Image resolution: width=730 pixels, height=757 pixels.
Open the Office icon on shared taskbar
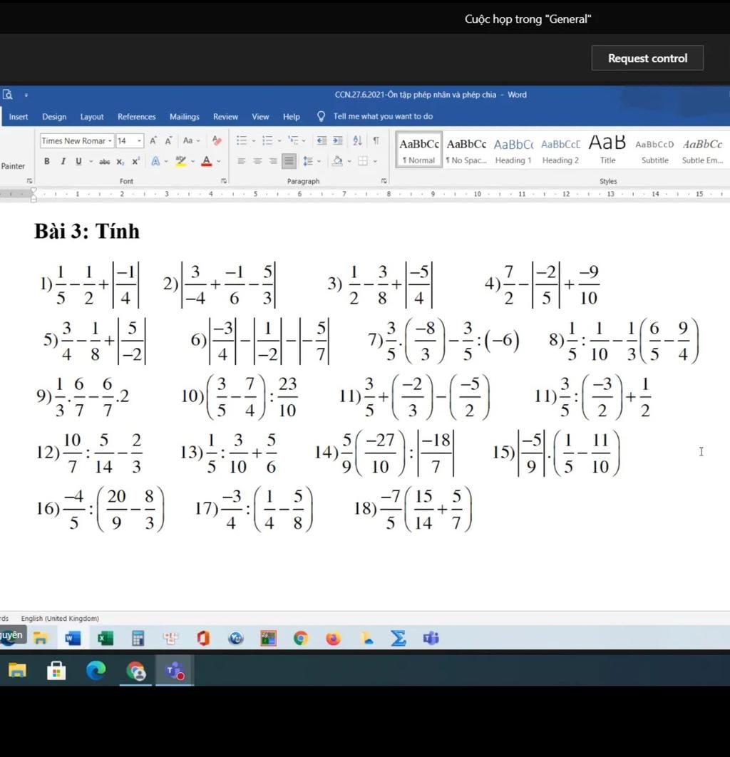(x=203, y=638)
